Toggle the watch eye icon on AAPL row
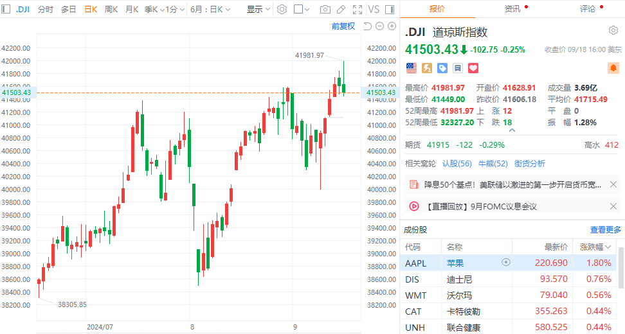Screen dimensions: 625x334 click(506, 262)
